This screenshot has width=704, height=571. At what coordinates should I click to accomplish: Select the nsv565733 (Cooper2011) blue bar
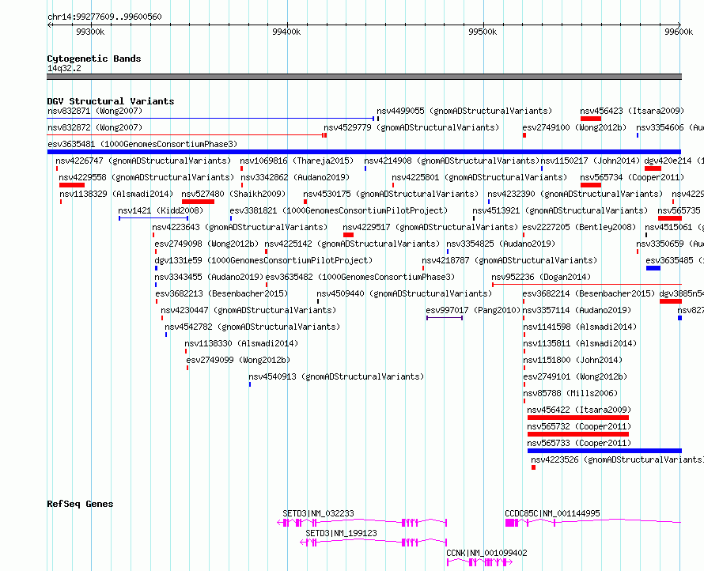(605, 451)
